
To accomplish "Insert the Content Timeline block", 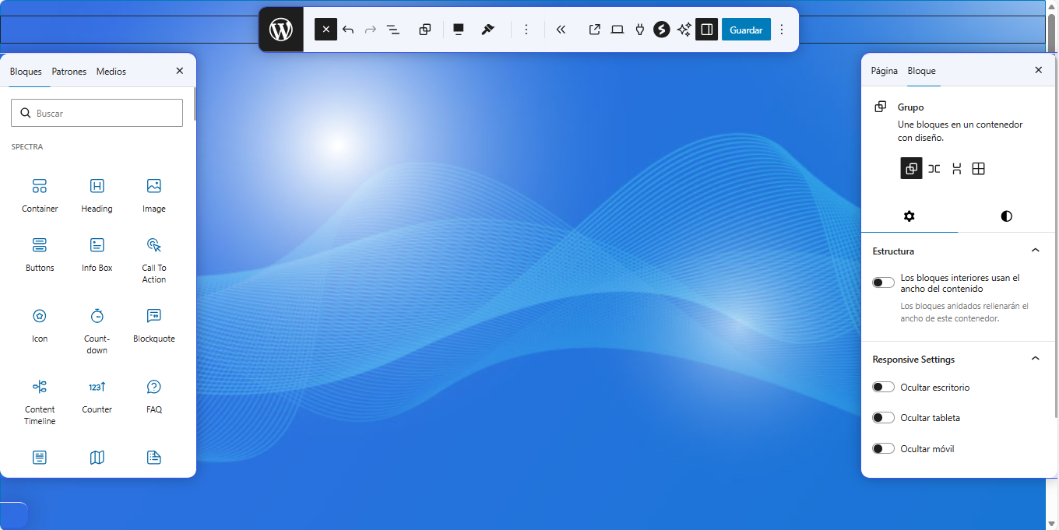I will click(40, 402).
